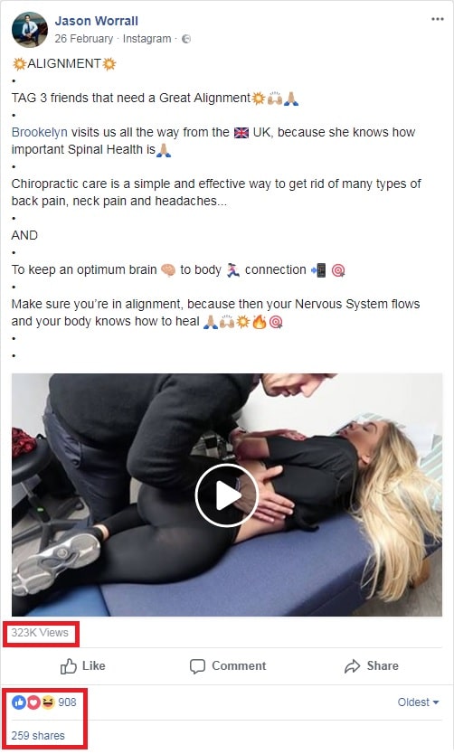Open tagged Brookelyn profile link
The height and width of the screenshot is (754, 454).
tap(40, 132)
